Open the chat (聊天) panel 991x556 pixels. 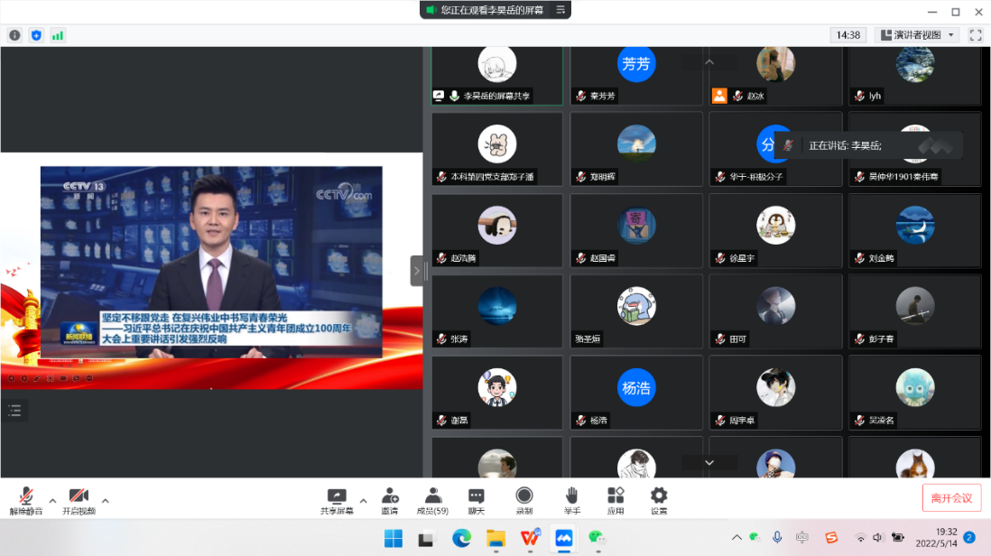pyautogui.click(x=477, y=501)
